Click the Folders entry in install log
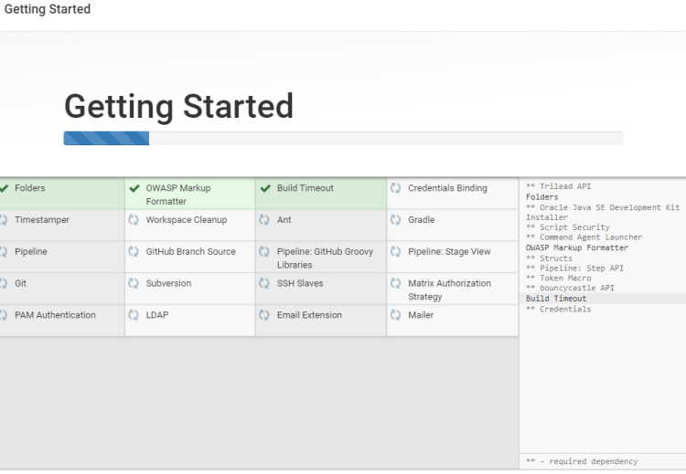Viewport: 686px width, 474px height. 542,197
